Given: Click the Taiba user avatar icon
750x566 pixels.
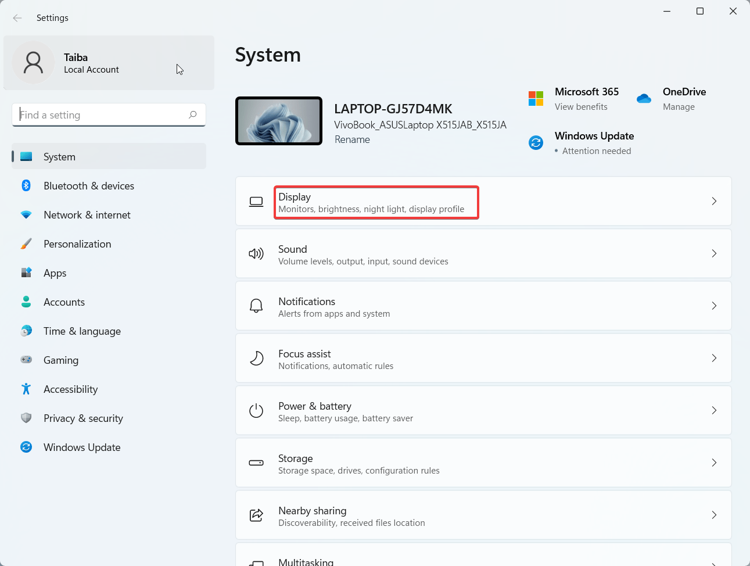Looking at the screenshot, I should point(33,62).
